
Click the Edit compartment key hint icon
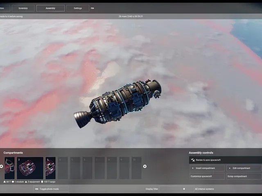pyautogui.click(x=230, y=168)
